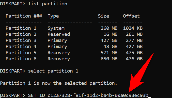The height and width of the screenshot is (98, 172).
Task: Click the 'Size' column header
Action: (x=103, y=16)
